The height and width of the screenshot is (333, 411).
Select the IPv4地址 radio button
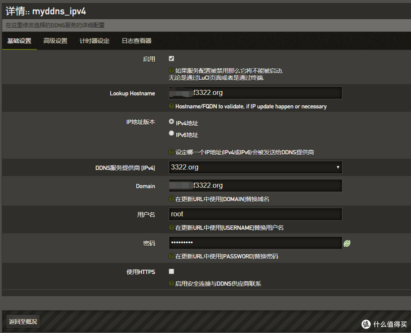pos(171,121)
